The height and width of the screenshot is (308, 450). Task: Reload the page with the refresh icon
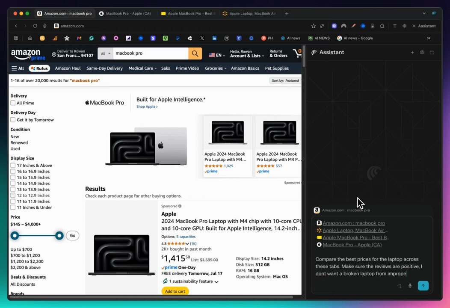(35, 26)
